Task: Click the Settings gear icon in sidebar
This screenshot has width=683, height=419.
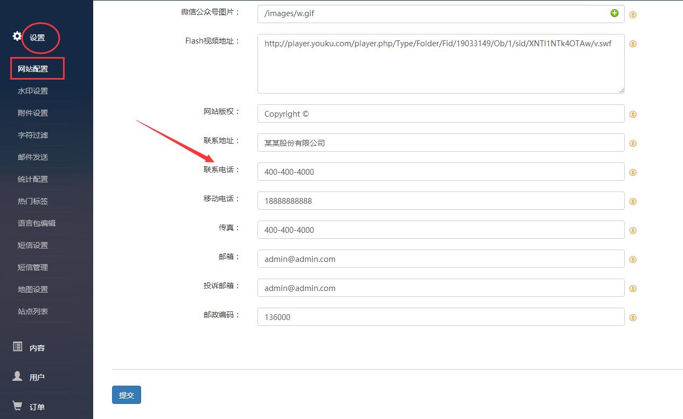Action: 17,36
